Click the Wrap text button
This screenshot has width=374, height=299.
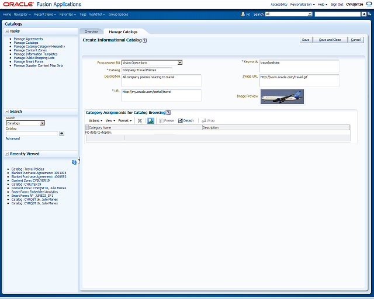[x=208, y=121]
